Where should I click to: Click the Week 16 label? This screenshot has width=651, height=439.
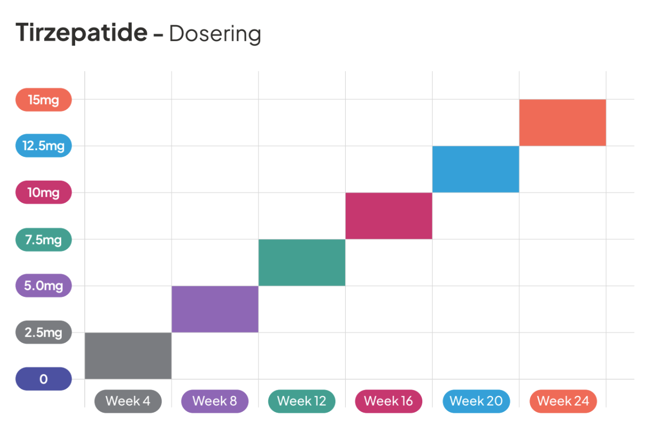388,401
